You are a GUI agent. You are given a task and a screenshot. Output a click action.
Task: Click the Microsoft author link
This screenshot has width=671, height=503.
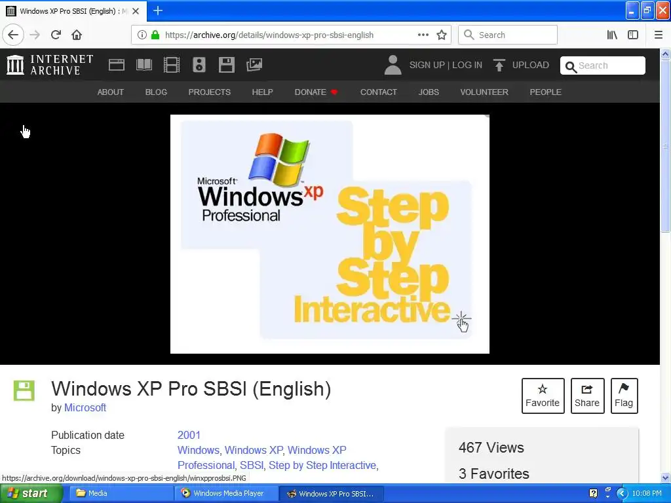tap(85, 407)
